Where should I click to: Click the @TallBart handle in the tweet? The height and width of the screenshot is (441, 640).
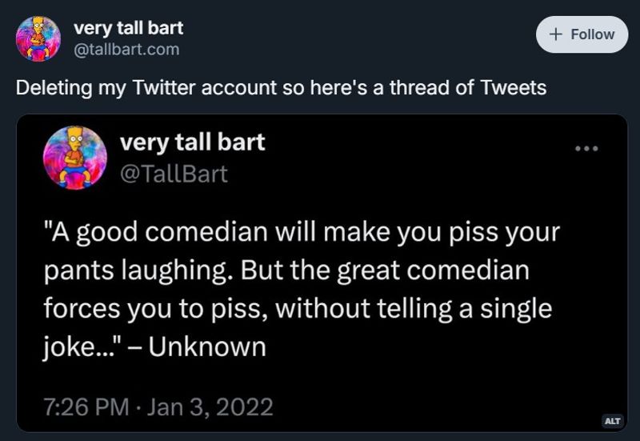tap(174, 174)
